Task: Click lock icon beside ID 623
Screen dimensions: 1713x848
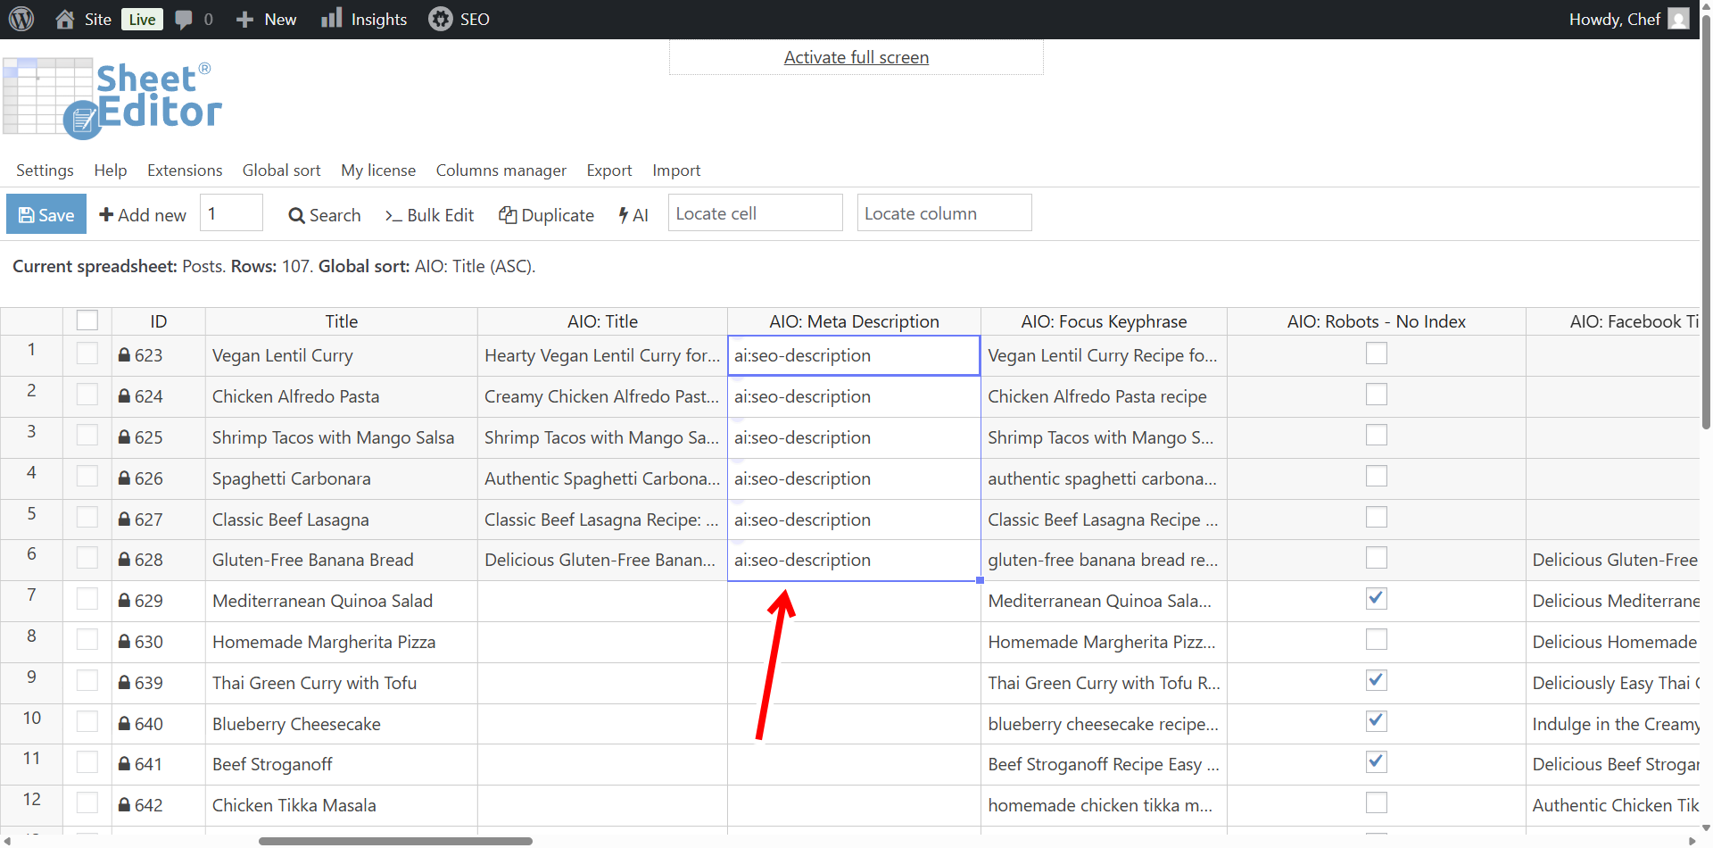Action: coord(125,355)
